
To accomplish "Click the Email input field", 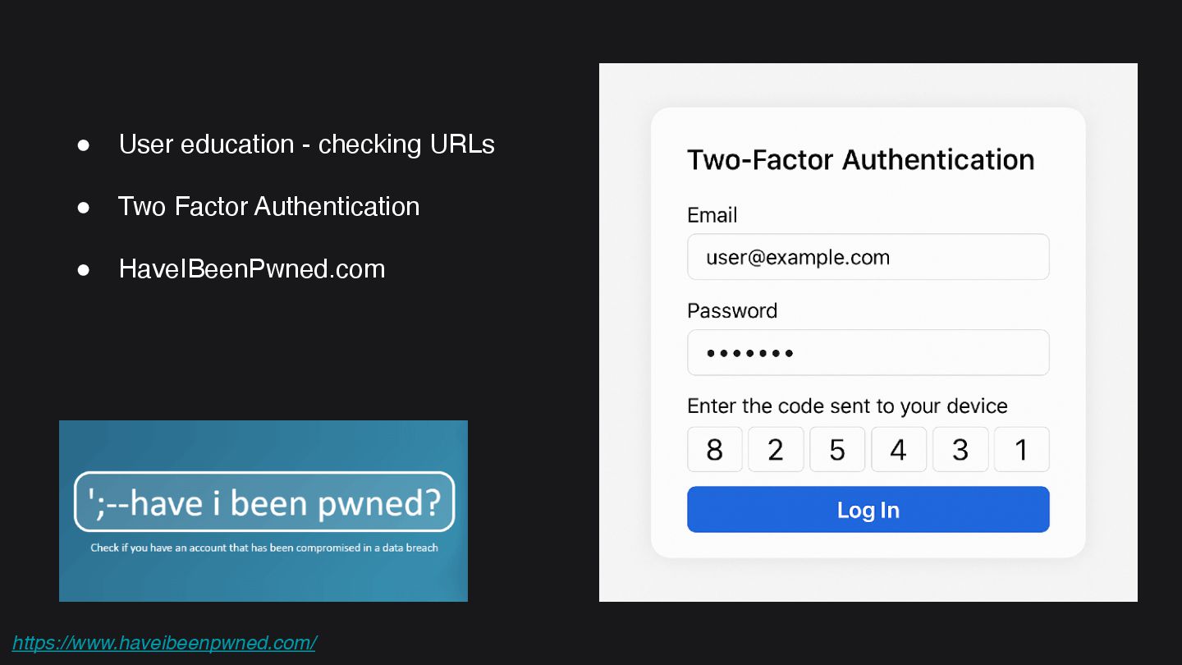I will [868, 257].
